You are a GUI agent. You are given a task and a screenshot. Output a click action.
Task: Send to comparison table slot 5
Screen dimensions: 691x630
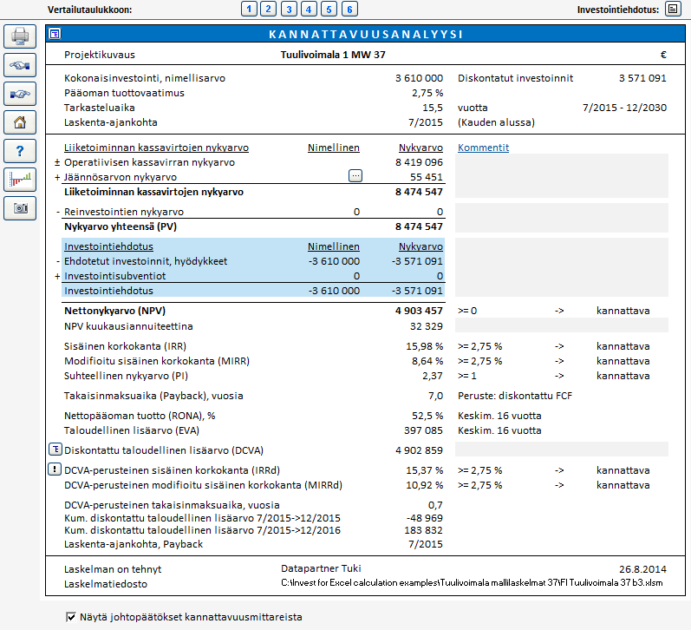329,9
